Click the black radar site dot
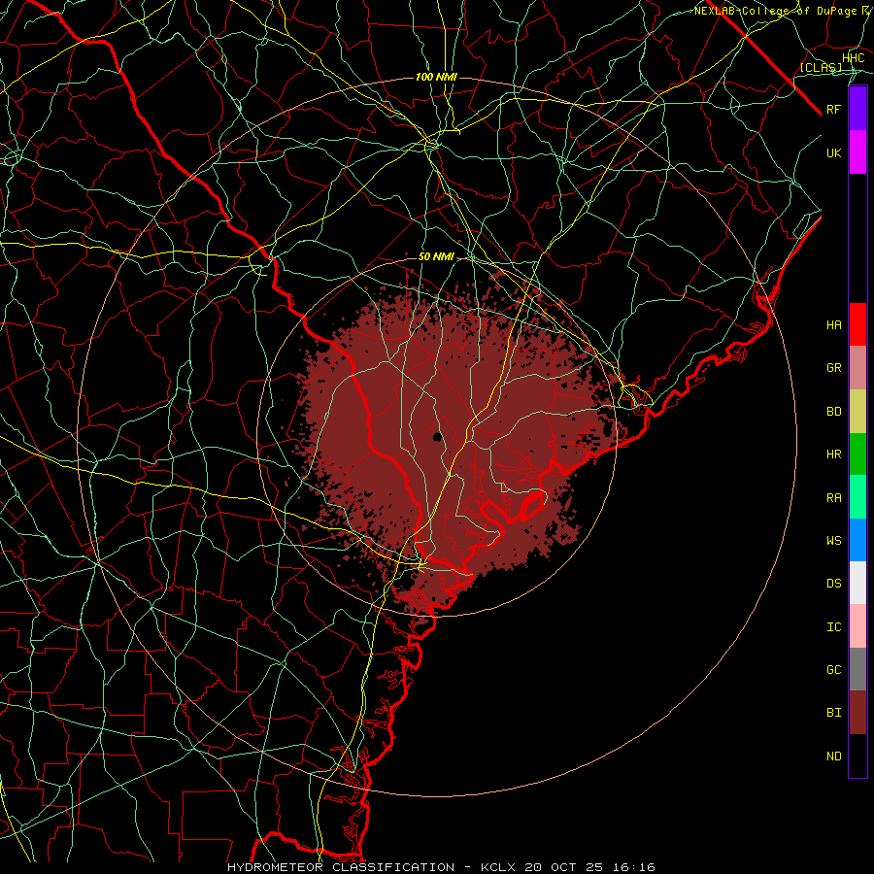Screen dimensions: 874x874 point(438,436)
